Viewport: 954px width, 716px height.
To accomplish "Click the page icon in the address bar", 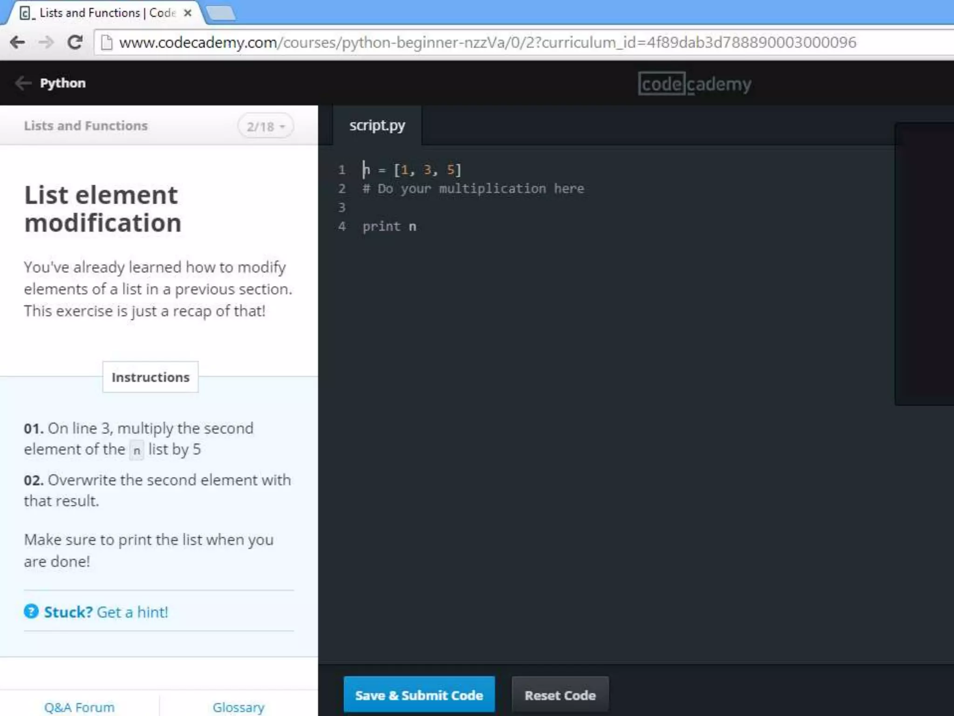I will click(x=107, y=42).
